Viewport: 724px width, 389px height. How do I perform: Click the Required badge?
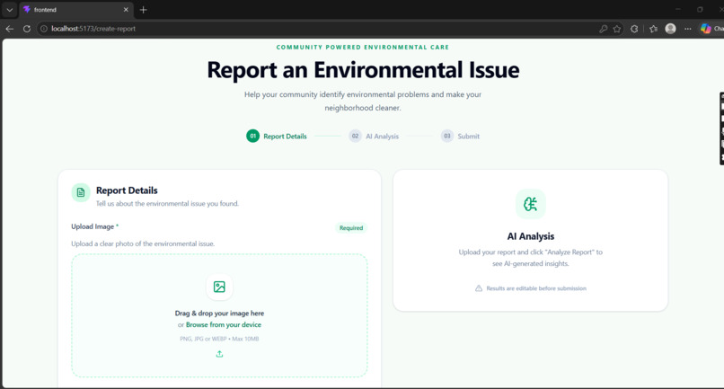point(351,228)
